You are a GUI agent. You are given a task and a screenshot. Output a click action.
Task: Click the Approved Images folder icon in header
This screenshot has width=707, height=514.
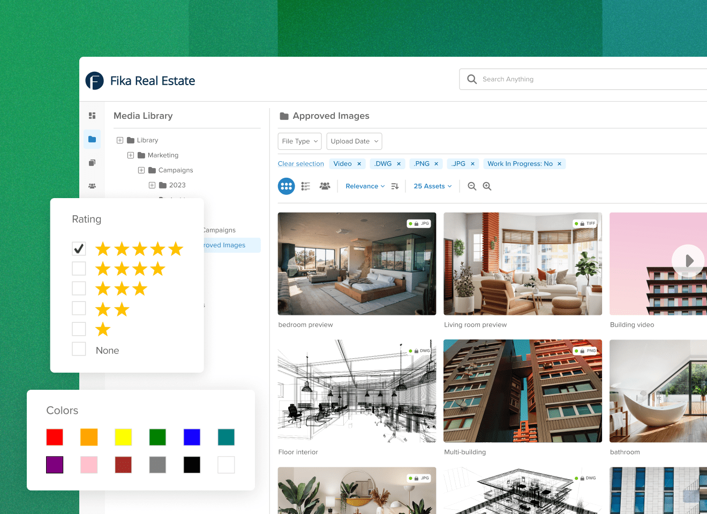click(284, 116)
